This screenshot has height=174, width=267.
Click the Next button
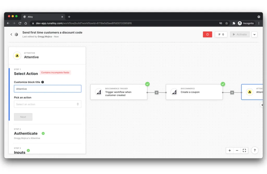click(x=23, y=117)
